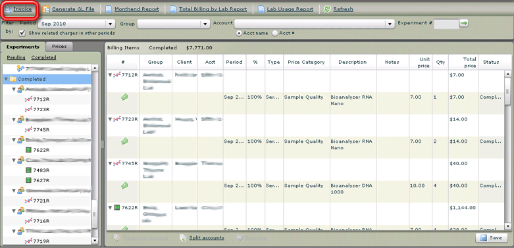This screenshot has height=248, width=514.
Task: Click the Experiment # input field
Action: tap(446, 24)
